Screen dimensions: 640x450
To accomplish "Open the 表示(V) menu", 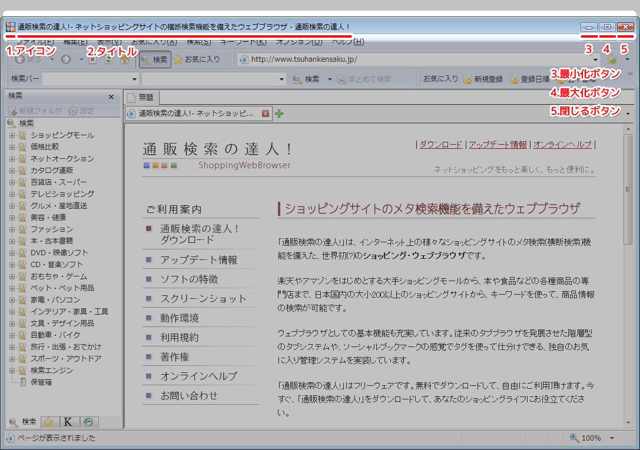I will 110,42.
